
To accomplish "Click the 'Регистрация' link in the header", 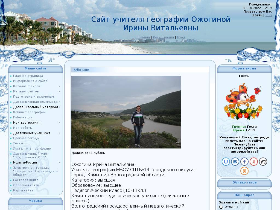I will (164, 37).
